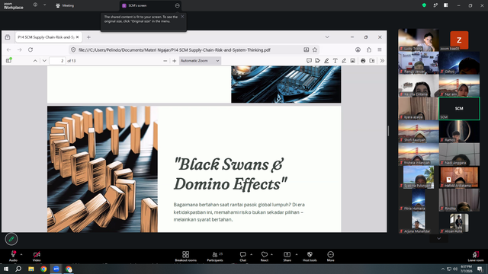488x274 pixels.
Task: Click the Share screen button
Action: [287, 256]
